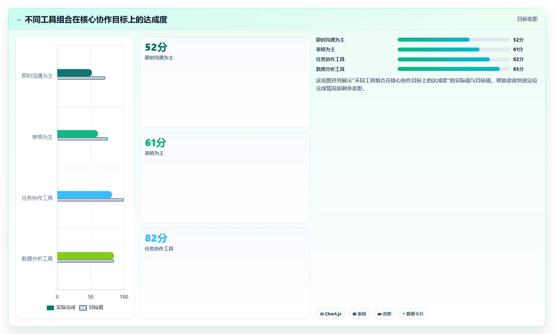Screen dimensions: 554x334
Task: Click the 即时沟通为主 label on chart axis
Action: (37, 76)
